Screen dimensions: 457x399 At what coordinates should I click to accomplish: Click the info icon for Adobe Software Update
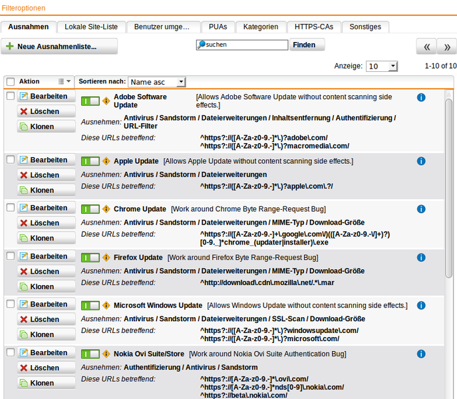(x=420, y=97)
